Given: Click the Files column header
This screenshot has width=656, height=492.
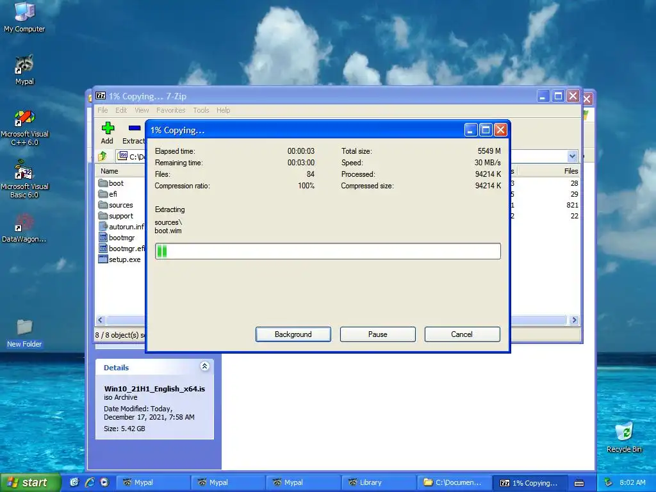Looking at the screenshot, I should 549,171.
